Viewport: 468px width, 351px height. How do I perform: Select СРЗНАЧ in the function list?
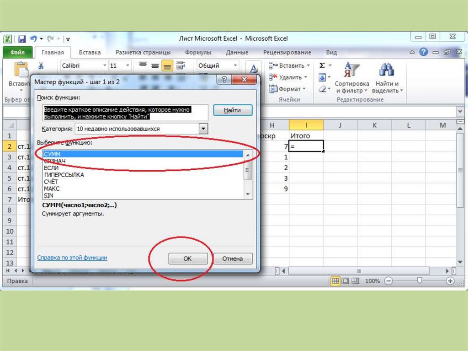coord(143,161)
